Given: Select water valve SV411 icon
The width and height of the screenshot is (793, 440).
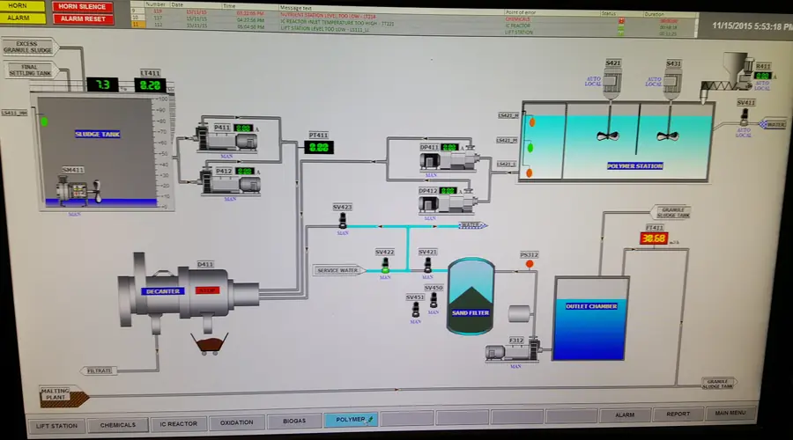Looking at the screenshot, I should point(744,118).
